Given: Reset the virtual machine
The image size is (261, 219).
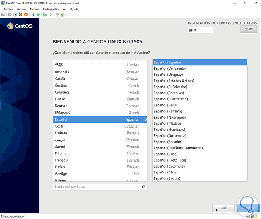Looking at the screenshot, I should [38, 15].
